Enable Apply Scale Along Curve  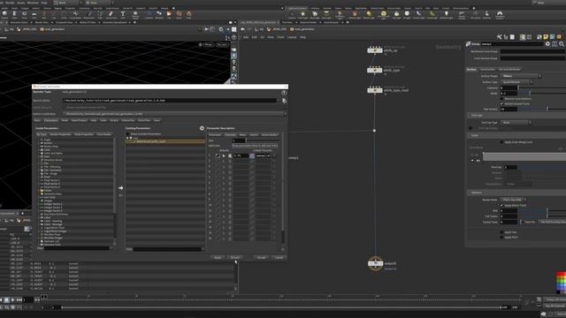pos(501,142)
